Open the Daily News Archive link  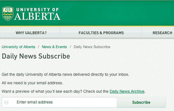pyautogui.click(x=127, y=91)
